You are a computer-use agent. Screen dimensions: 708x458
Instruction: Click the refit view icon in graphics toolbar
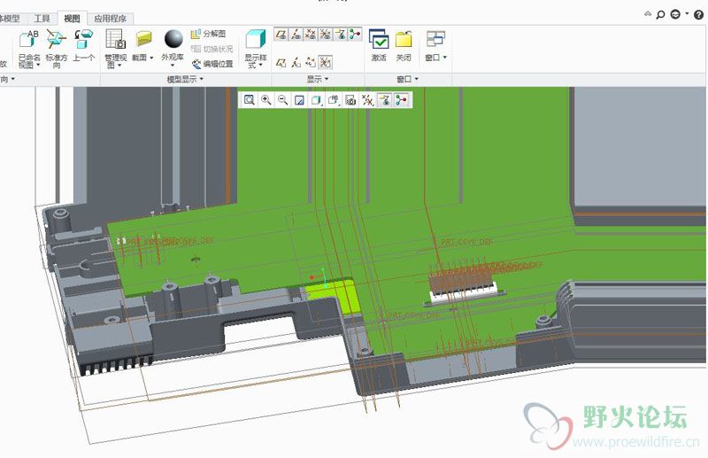[249, 100]
